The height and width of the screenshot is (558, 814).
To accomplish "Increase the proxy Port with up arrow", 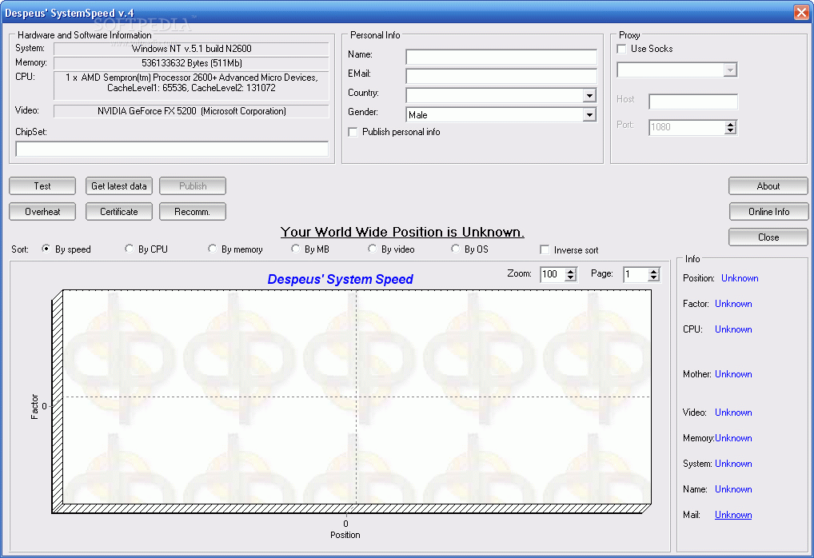I will (731, 124).
